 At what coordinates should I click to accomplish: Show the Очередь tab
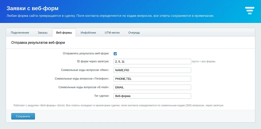(x=134, y=33)
